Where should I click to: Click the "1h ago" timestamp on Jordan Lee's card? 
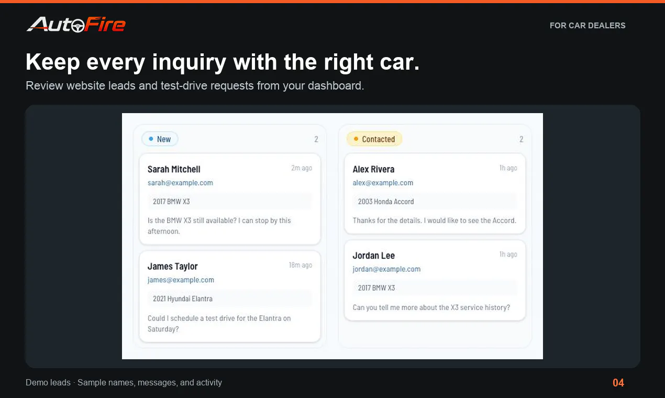pyautogui.click(x=508, y=255)
